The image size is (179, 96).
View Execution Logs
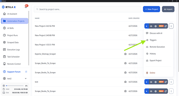pos(15,50)
